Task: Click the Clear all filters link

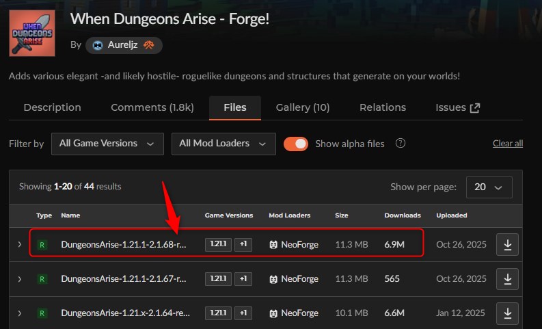Action: pos(508,143)
